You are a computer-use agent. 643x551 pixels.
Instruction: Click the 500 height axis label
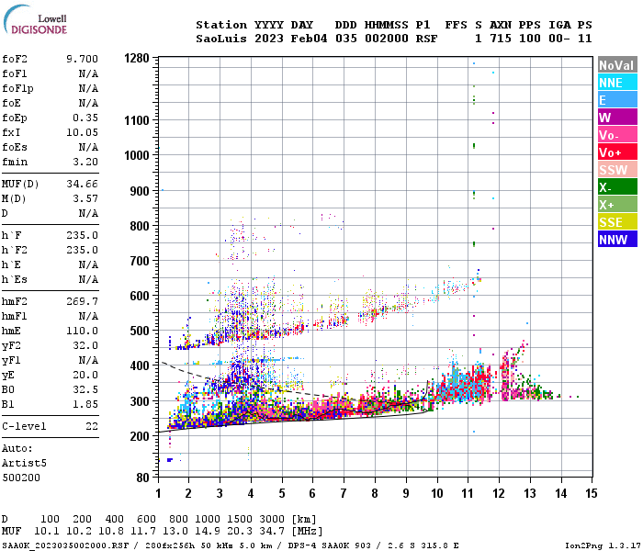(140, 331)
